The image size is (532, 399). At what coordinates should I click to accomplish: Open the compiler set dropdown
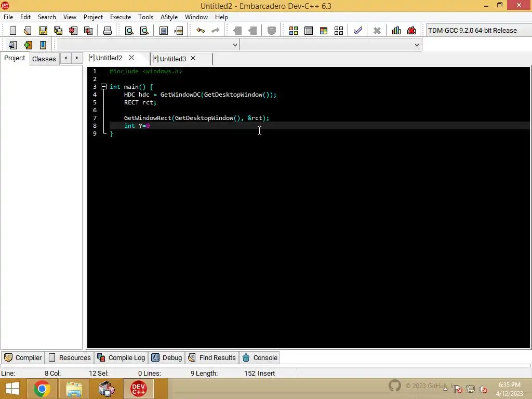tap(478, 31)
